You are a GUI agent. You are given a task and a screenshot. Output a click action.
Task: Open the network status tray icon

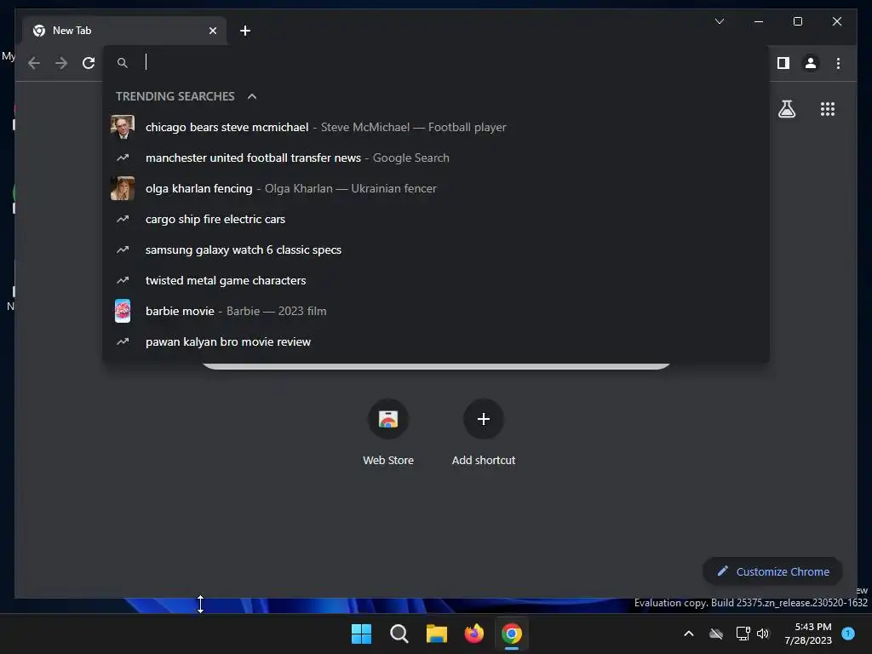pyautogui.click(x=743, y=634)
